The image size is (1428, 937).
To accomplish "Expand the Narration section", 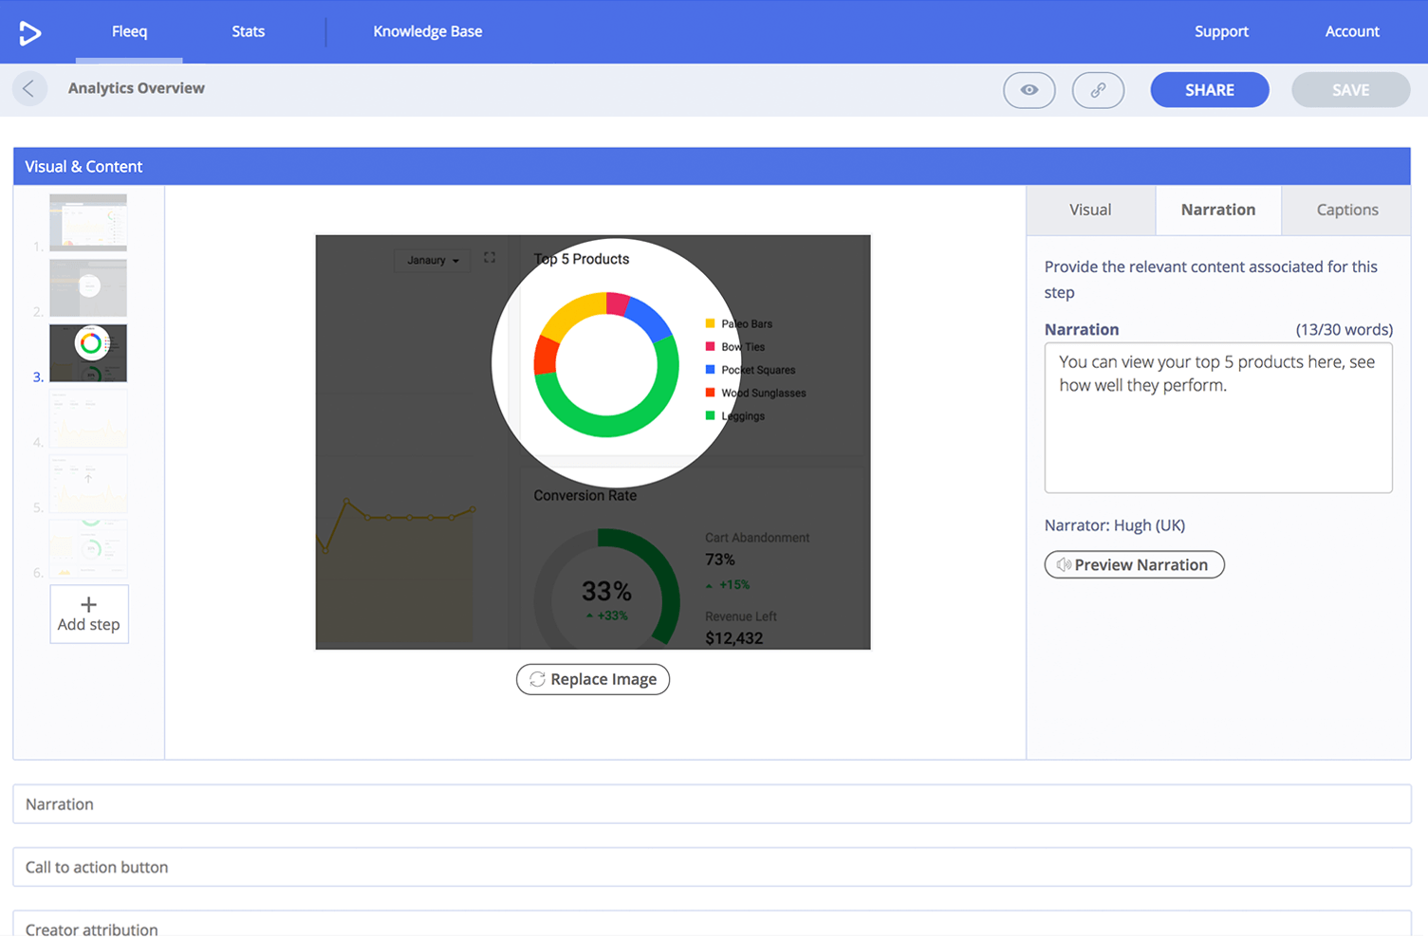I will pyautogui.click(x=712, y=804).
